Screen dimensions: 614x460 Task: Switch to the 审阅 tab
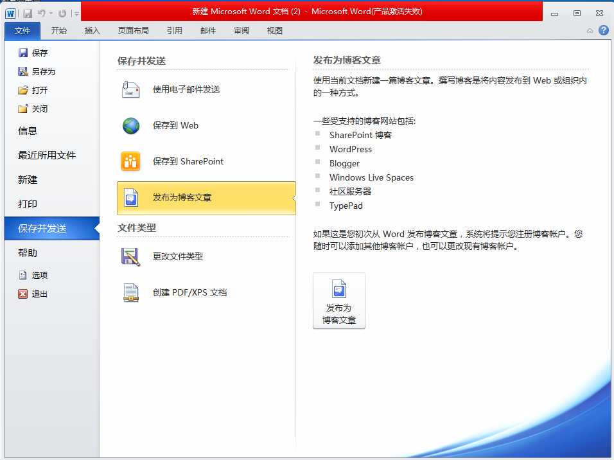241,31
